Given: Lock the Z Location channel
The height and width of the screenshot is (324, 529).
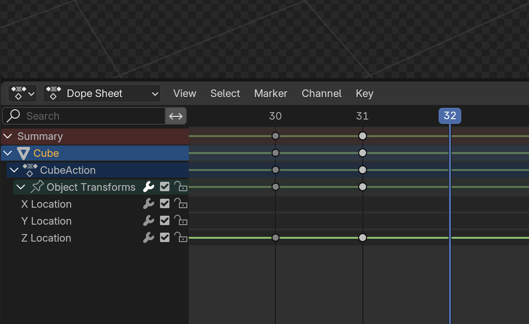Looking at the screenshot, I should click(x=181, y=237).
